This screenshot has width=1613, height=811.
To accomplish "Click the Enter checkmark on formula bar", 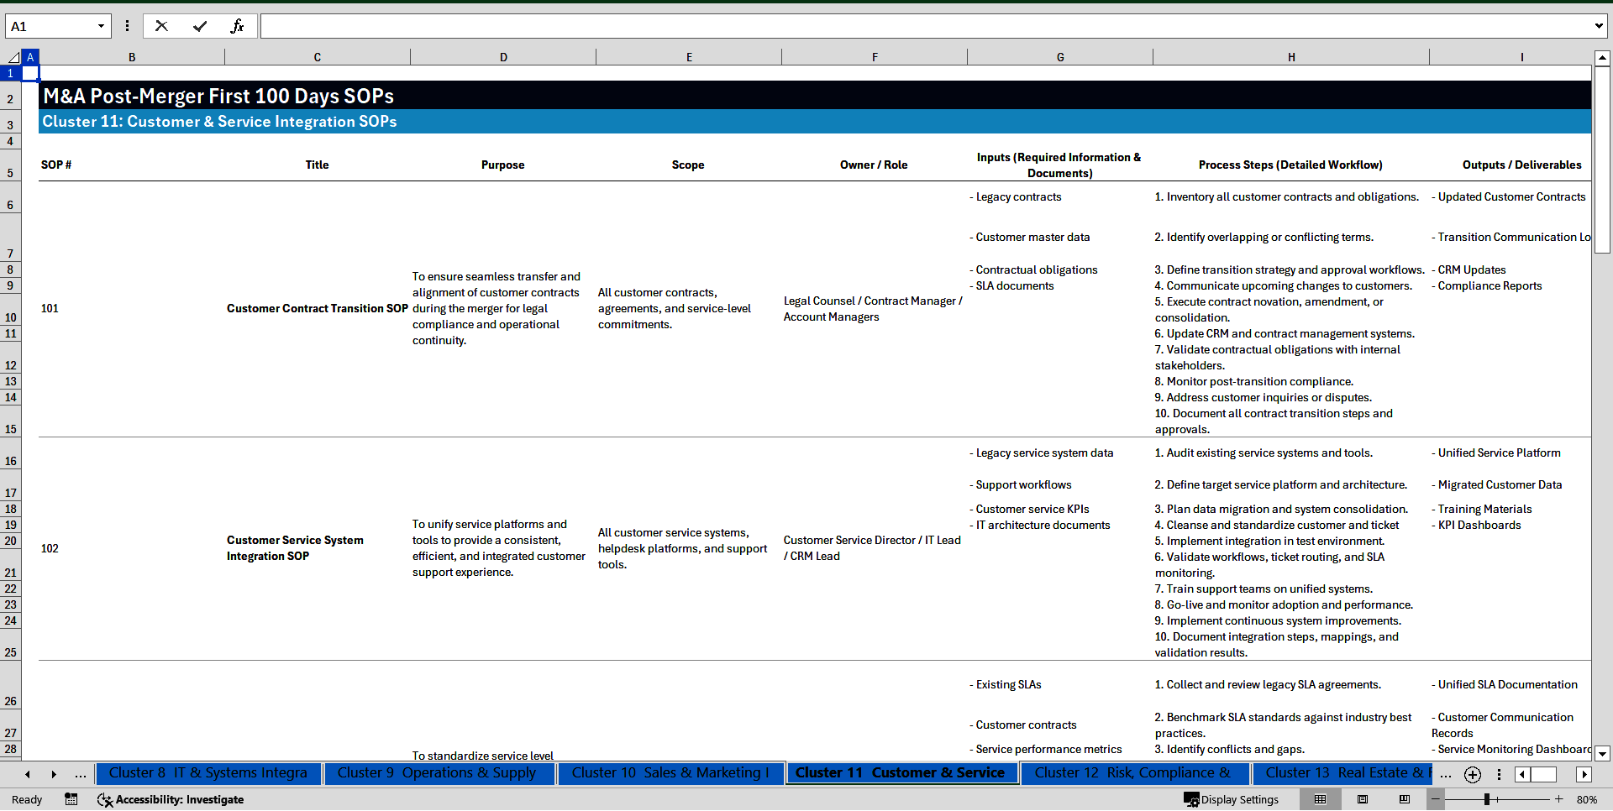I will (200, 26).
